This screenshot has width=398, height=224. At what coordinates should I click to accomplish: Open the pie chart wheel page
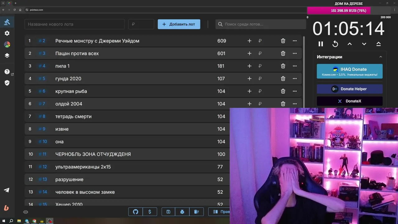pyautogui.click(x=7, y=44)
